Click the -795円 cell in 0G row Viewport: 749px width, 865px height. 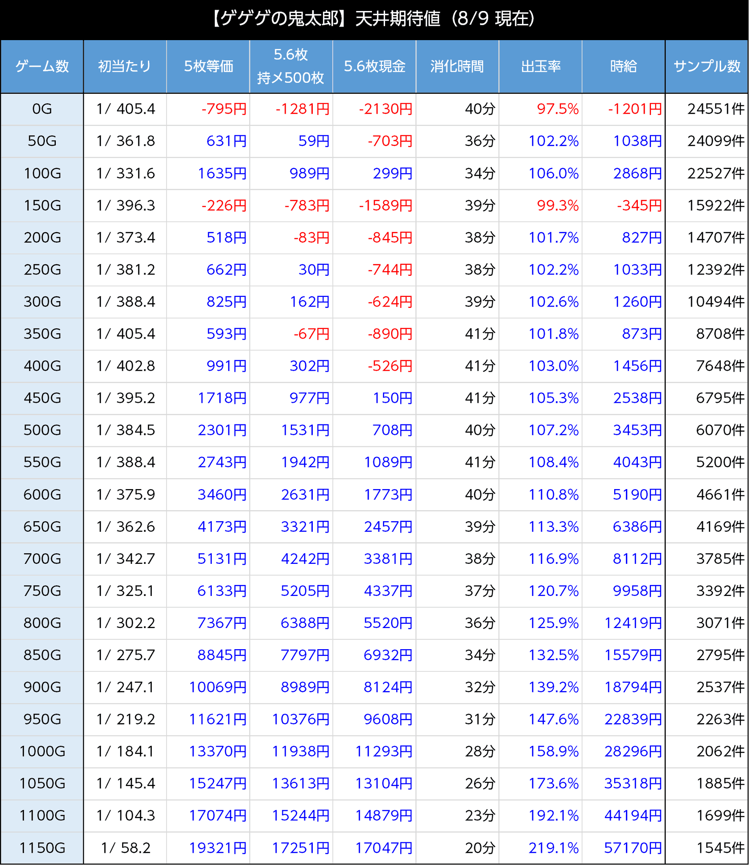(x=208, y=109)
